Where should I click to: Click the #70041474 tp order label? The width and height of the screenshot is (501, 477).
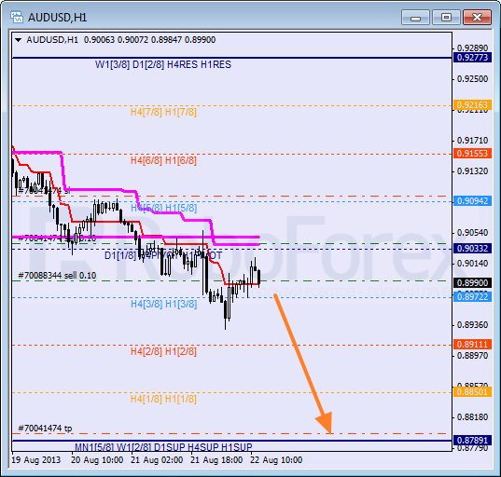45,429
